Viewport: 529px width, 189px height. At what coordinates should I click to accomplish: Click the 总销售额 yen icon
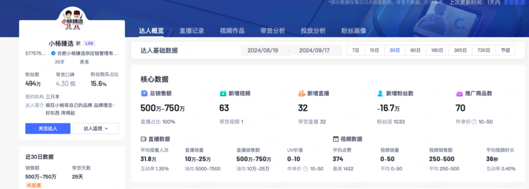pyautogui.click(x=144, y=94)
